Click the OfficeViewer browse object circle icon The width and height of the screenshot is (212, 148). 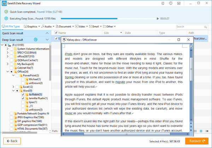click(191, 127)
